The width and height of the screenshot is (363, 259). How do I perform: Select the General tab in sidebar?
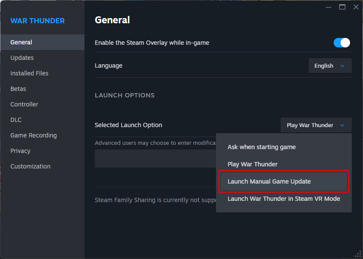pos(22,42)
